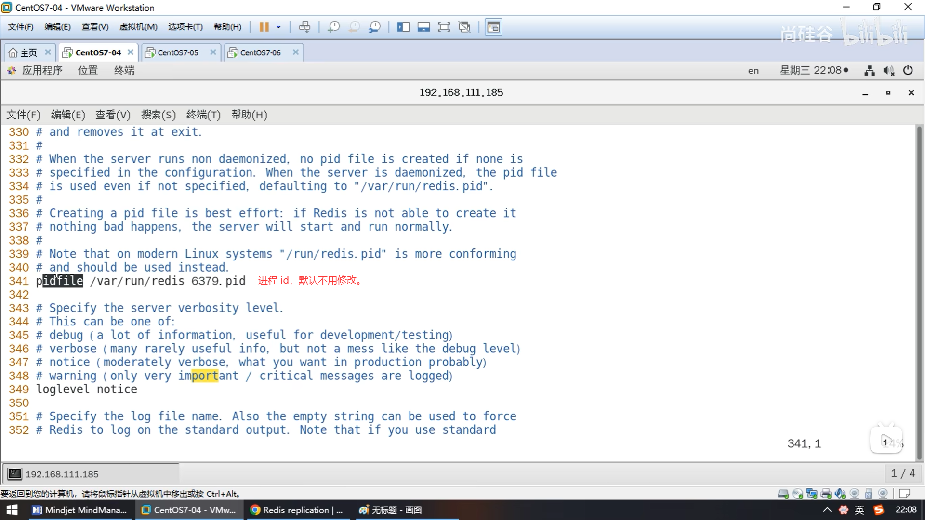Open Mindjet MindManager from Windows taskbar

(79, 510)
